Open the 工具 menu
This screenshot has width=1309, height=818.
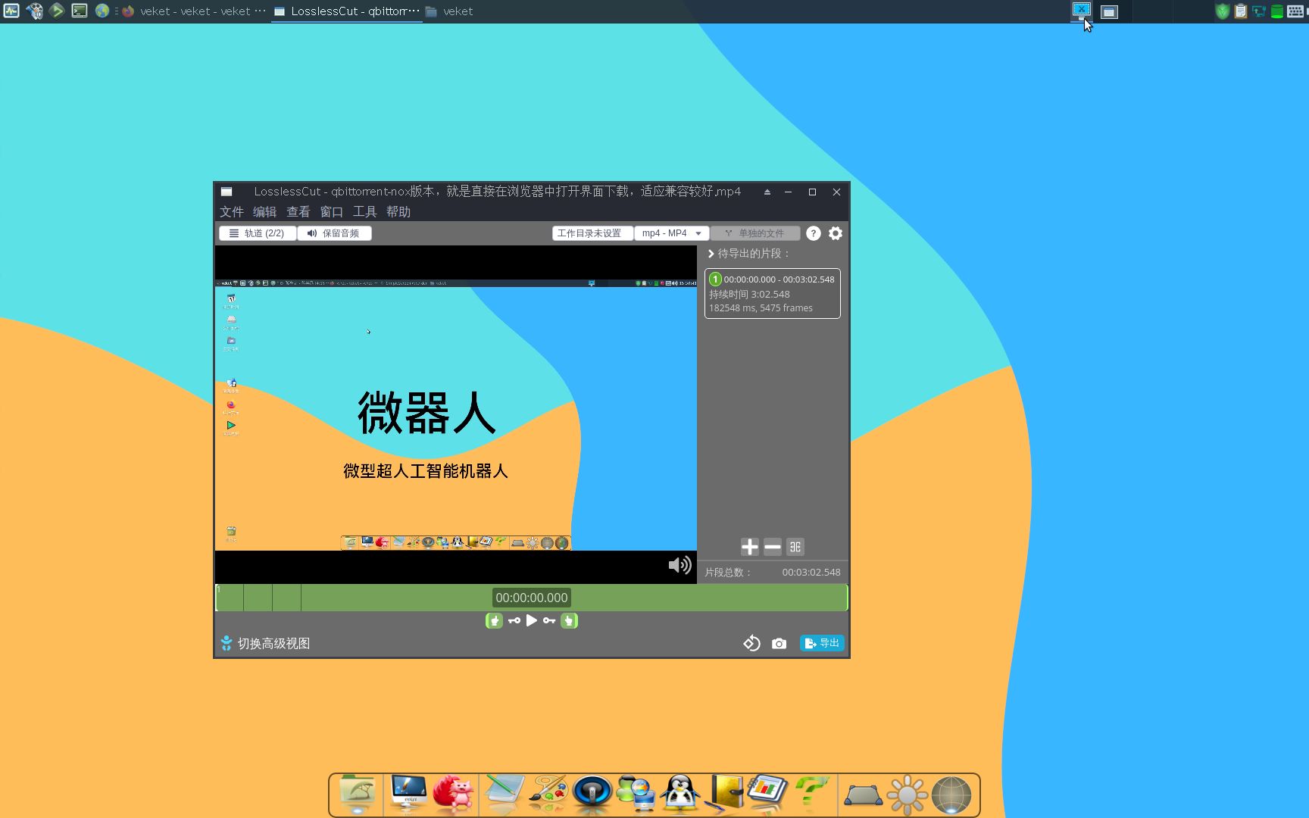pyautogui.click(x=365, y=212)
